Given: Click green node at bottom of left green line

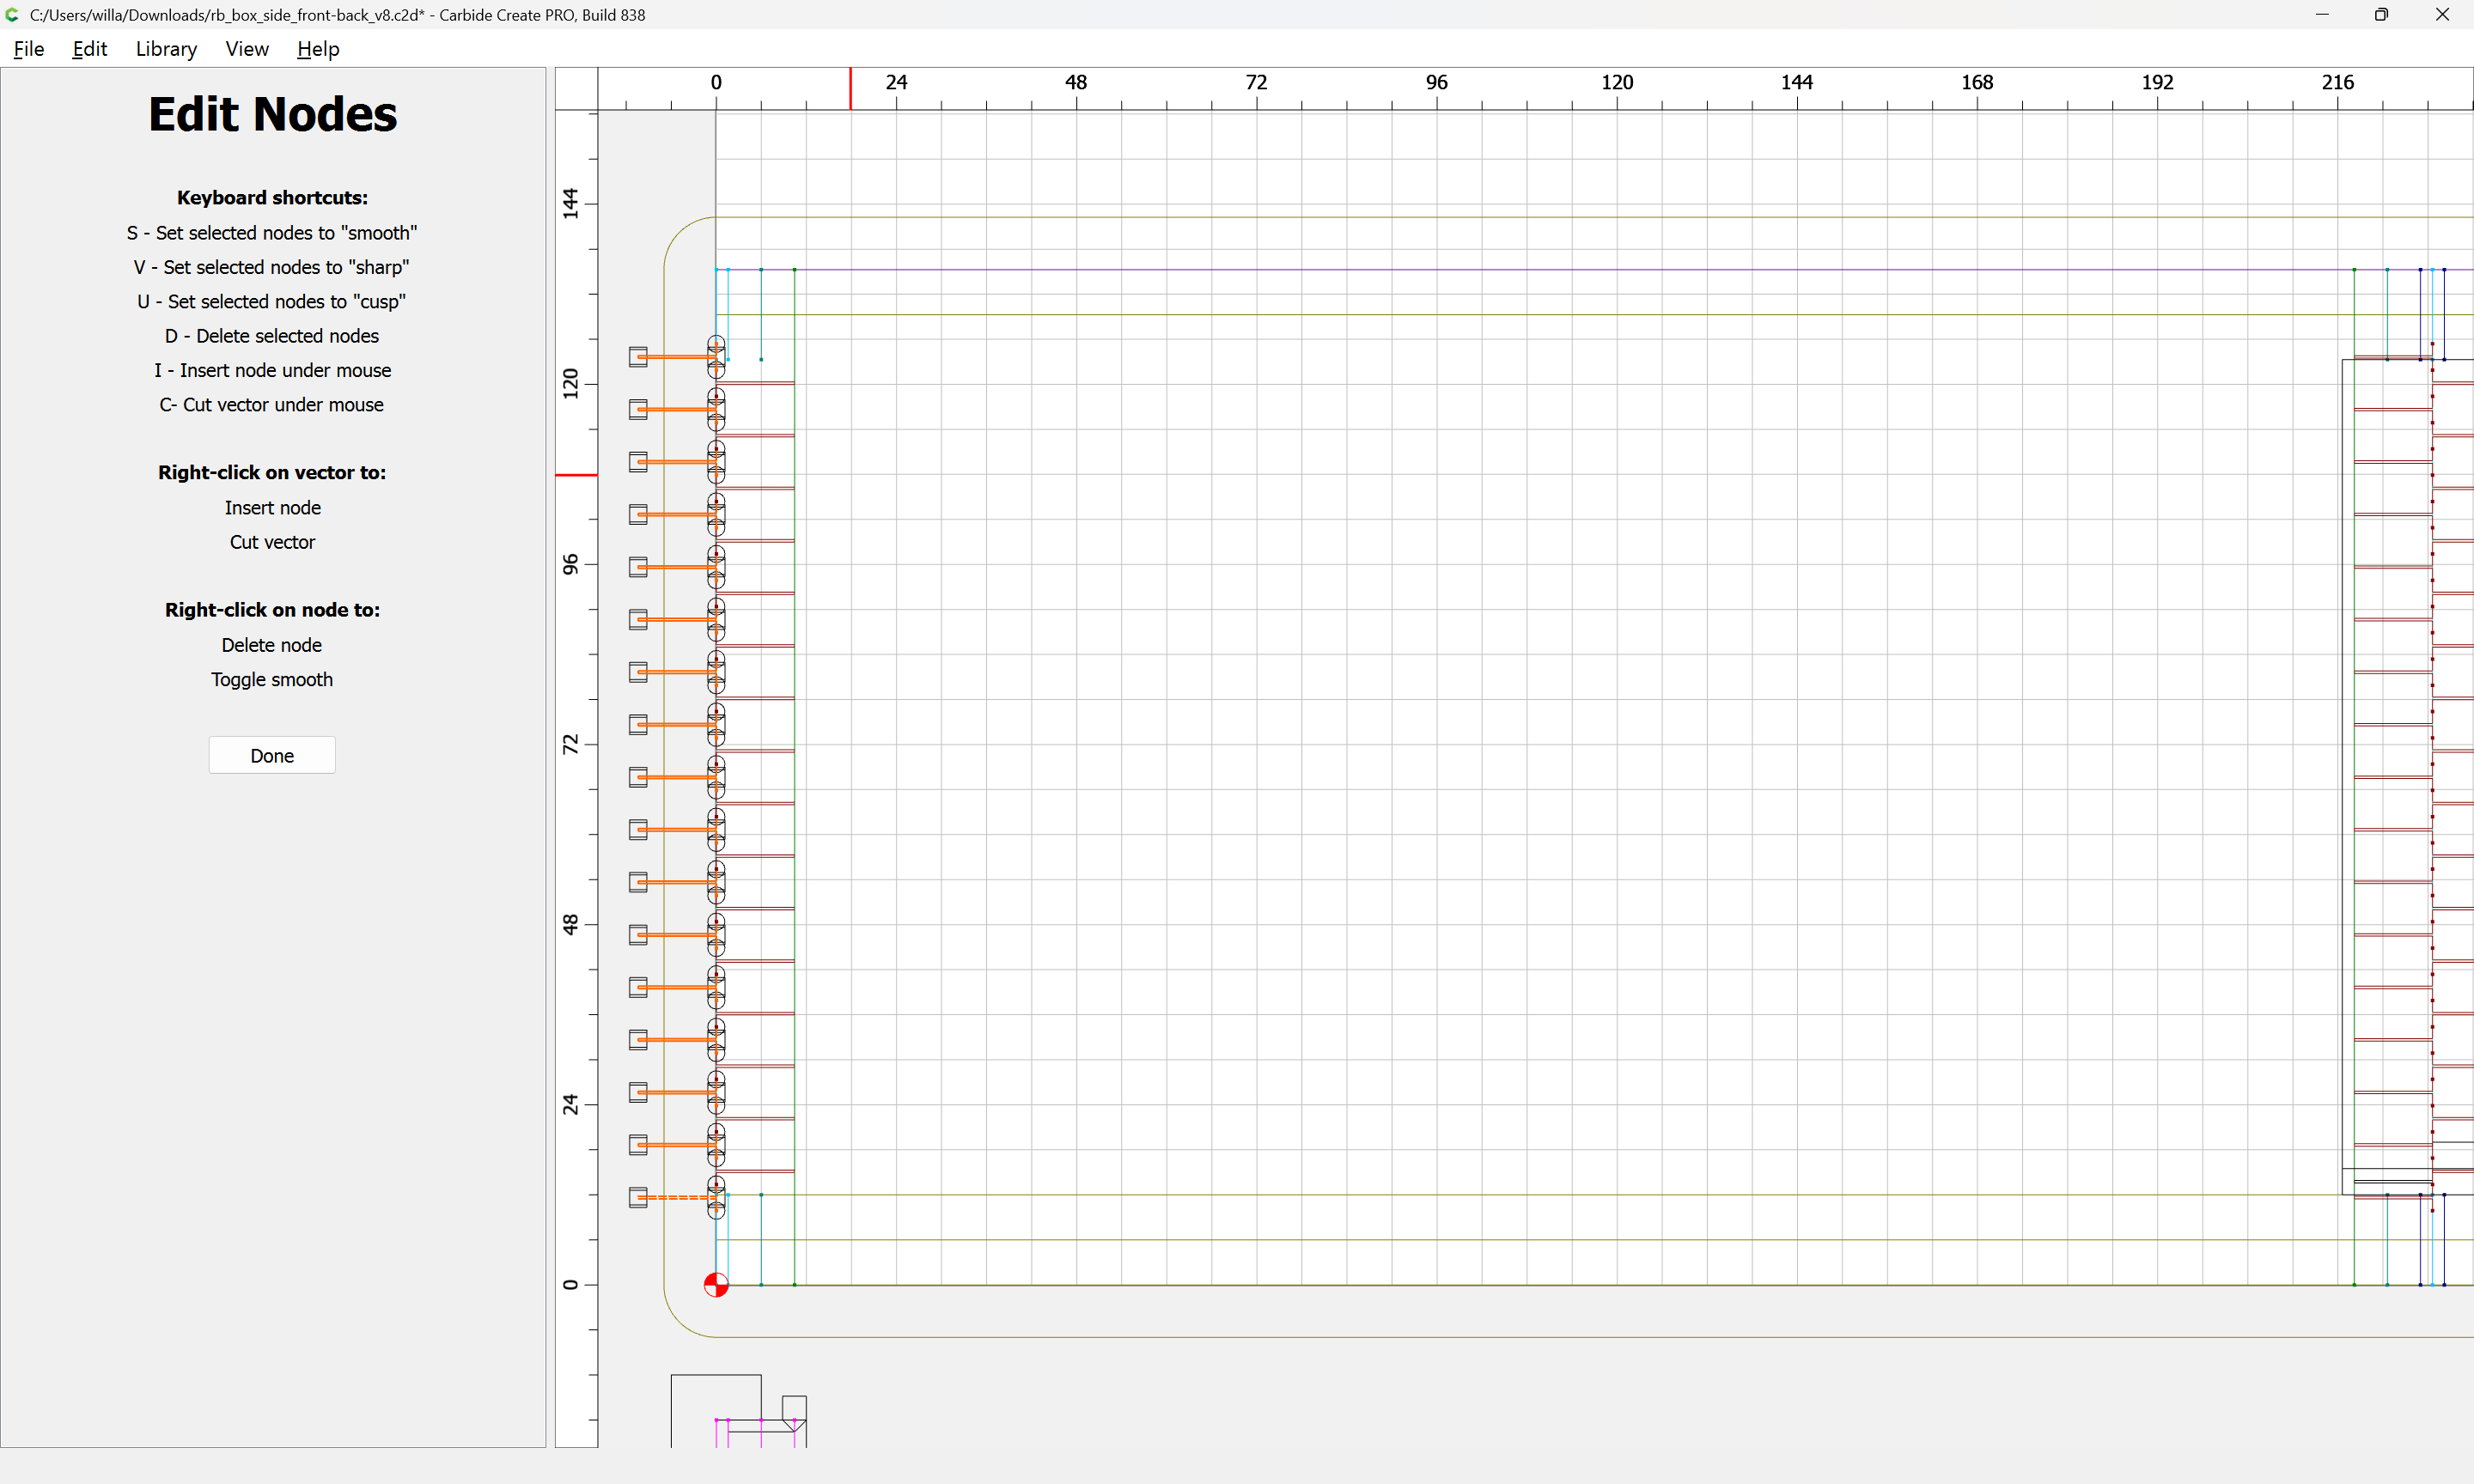Looking at the screenshot, I should coord(795,1284).
